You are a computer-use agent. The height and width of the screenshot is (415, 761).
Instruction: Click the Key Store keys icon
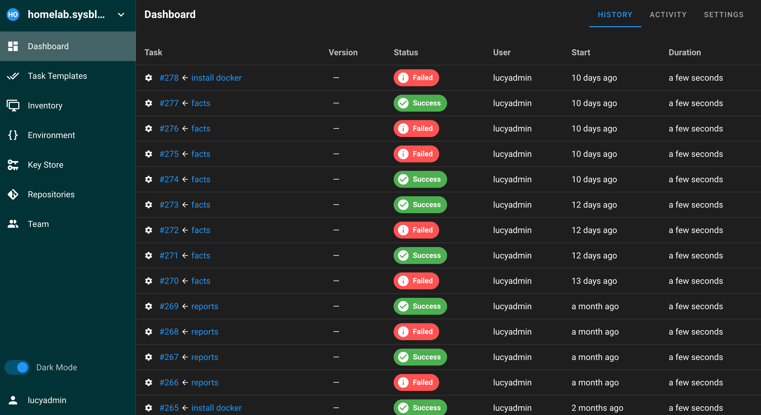(x=13, y=165)
